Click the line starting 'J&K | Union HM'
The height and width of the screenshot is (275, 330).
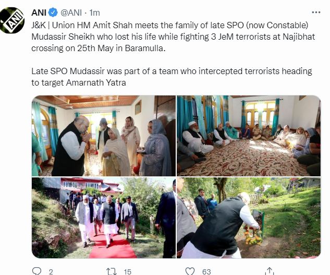tap(169, 25)
